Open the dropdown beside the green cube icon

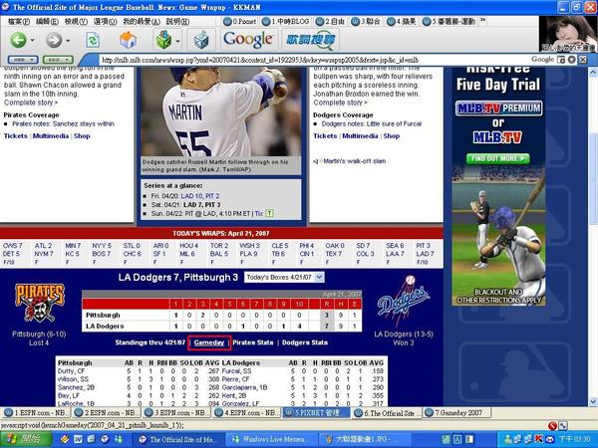177,40
